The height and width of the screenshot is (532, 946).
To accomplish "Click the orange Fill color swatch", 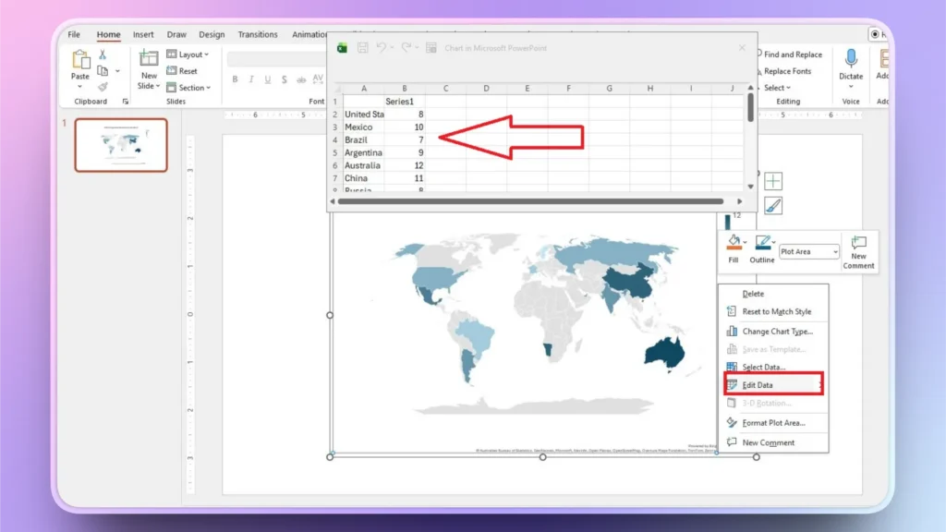I will (x=734, y=248).
